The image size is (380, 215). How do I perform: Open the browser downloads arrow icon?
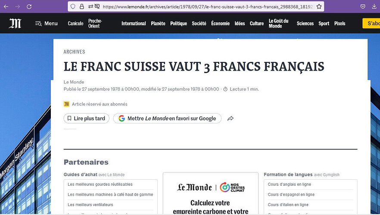(374, 6)
